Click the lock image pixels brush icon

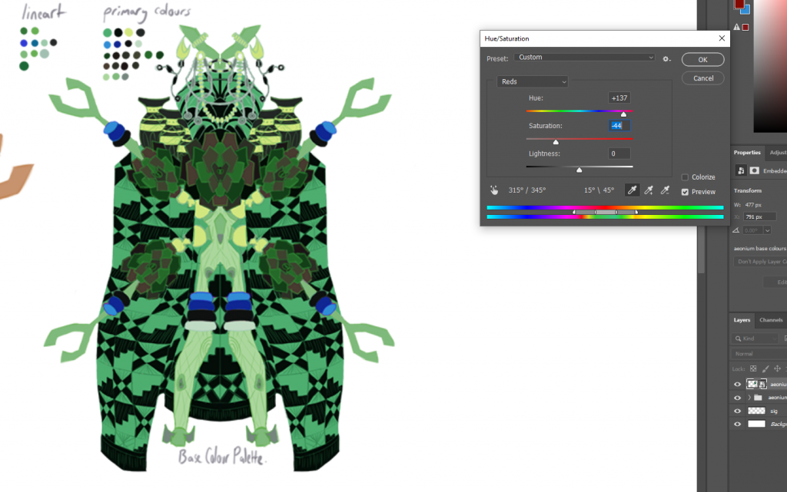(x=765, y=368)
